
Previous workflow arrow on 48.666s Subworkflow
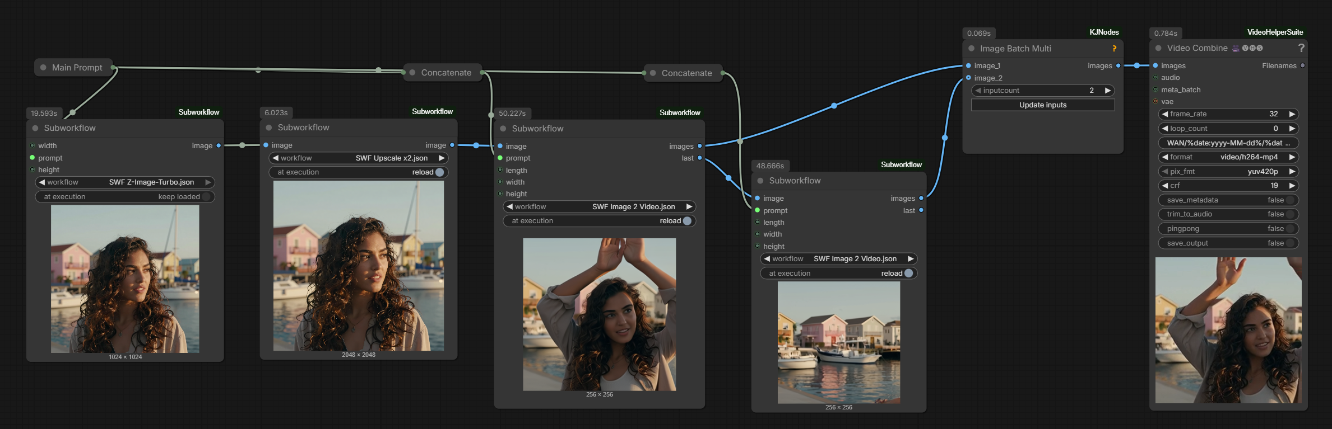pos(767,259)
